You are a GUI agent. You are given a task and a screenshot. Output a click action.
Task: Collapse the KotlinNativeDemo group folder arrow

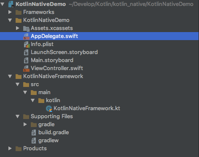click(x=10, y=20)
